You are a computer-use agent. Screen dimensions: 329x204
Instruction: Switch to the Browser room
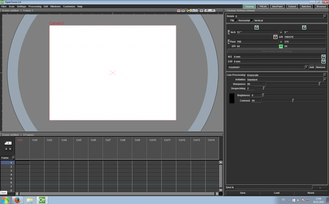tap(321, 6)
